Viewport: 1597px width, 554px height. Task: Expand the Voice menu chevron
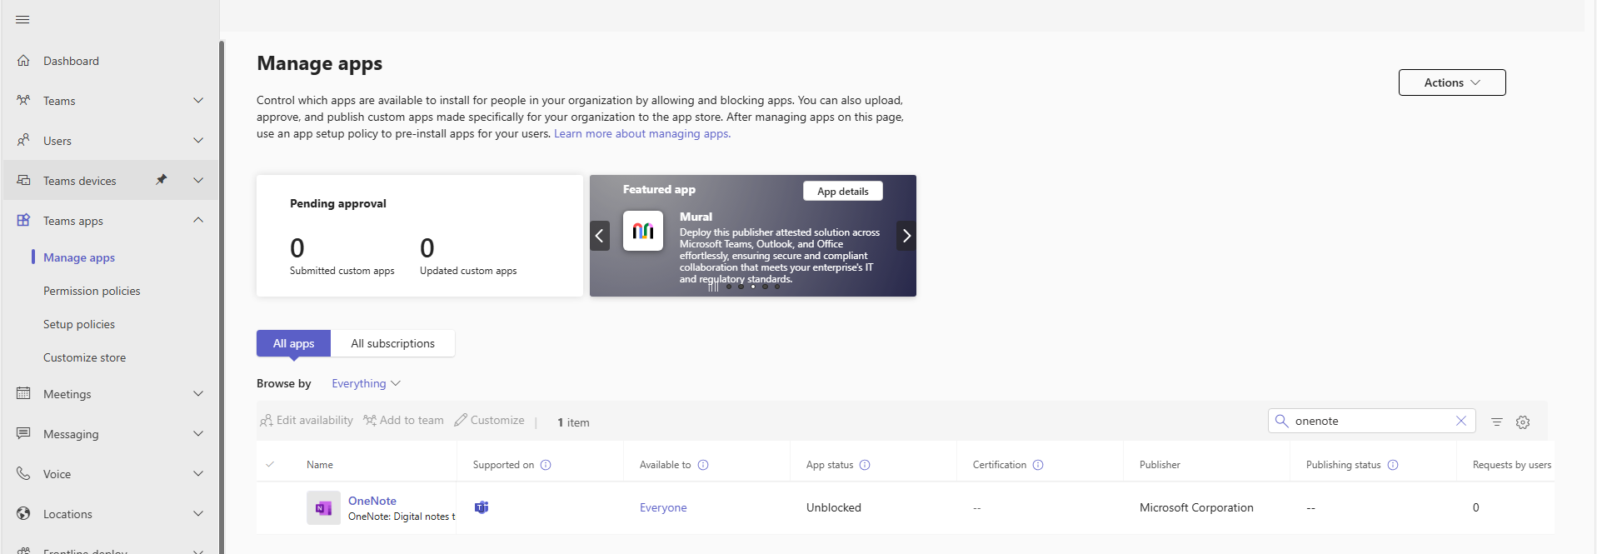pos(198,474)
